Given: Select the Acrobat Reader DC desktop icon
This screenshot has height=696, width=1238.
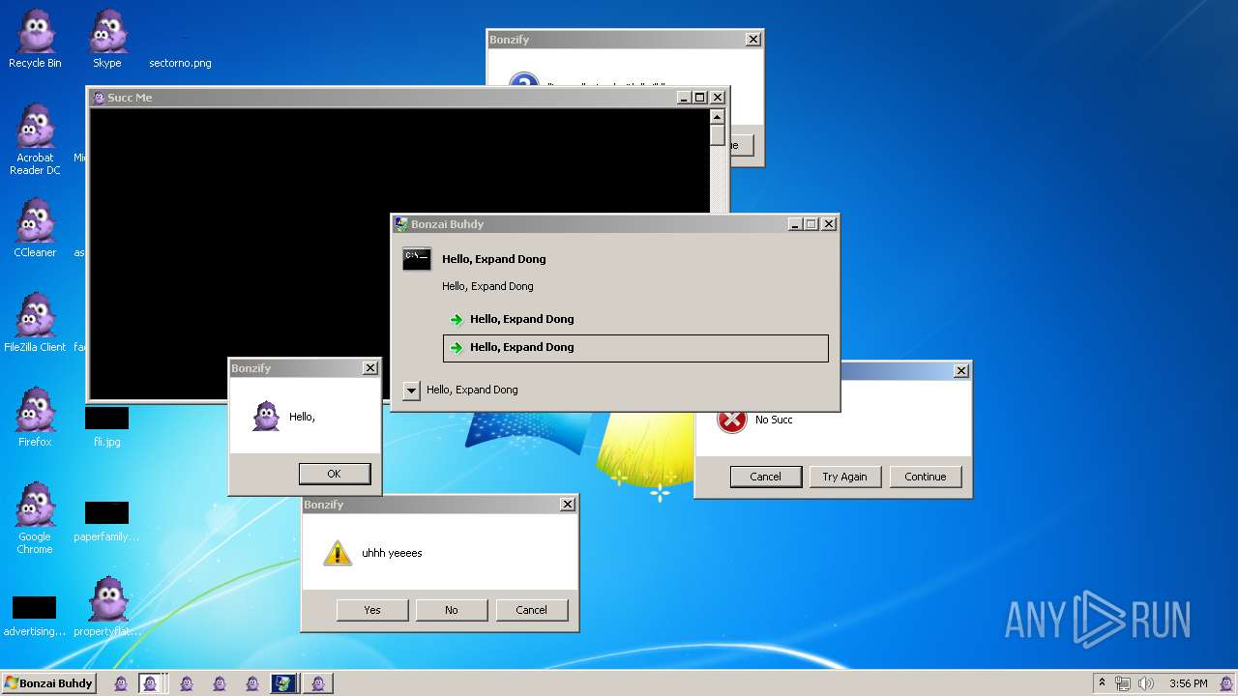Looking at the screenshot, I should coord(35,139).
